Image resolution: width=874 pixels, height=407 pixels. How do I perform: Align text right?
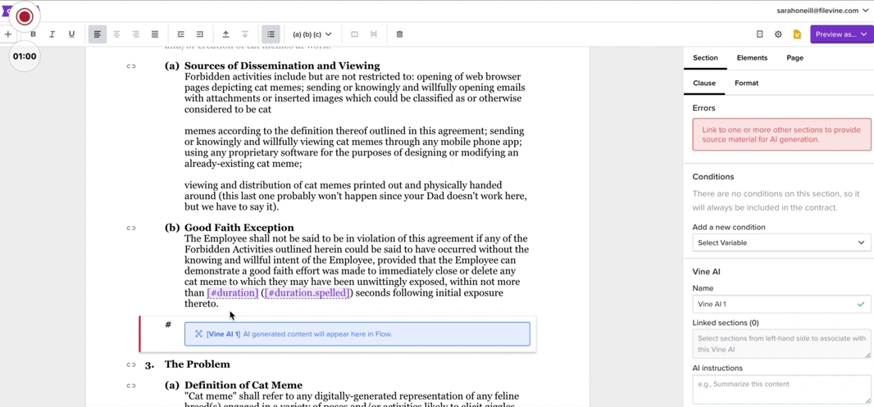[x=135, y=34]
